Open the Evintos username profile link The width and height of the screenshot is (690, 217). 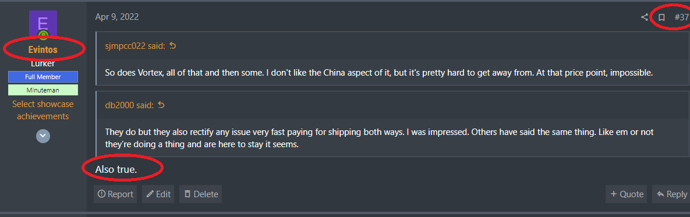tap(43, 49)
